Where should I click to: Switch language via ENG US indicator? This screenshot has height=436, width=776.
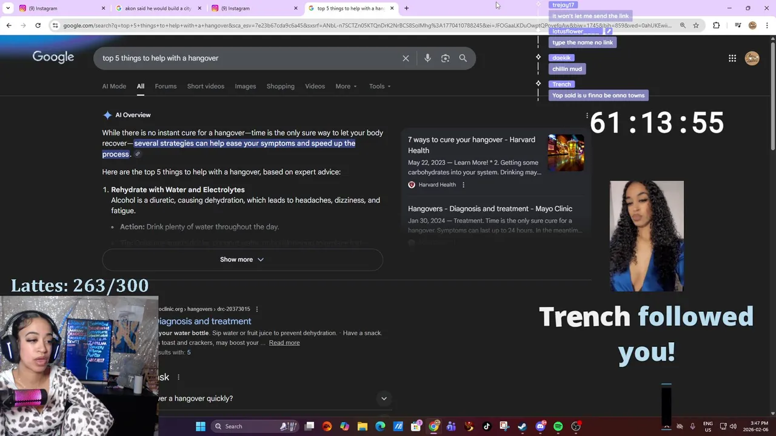709,426
